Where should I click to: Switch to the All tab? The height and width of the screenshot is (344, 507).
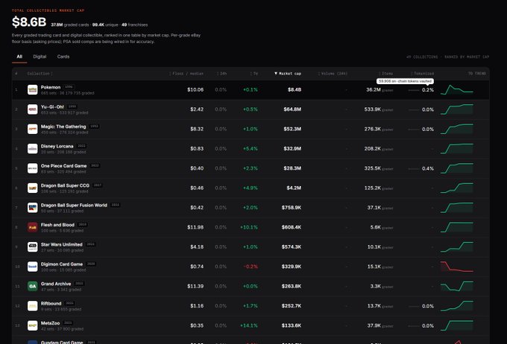point(19,57)
